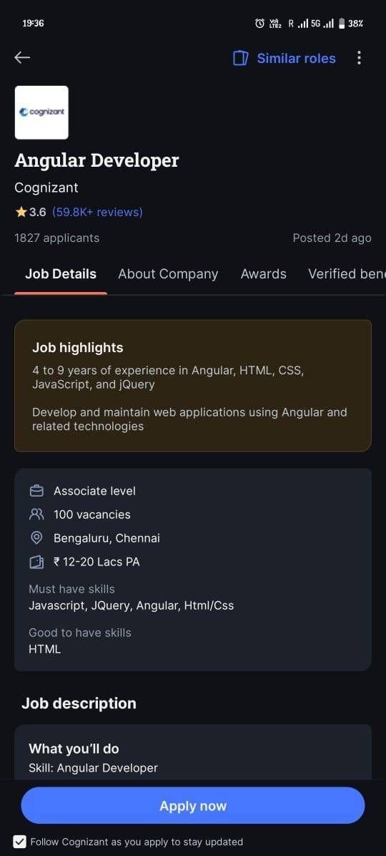Tap the Similar roles link
The image size is (386, 856).
pos(296,59)
